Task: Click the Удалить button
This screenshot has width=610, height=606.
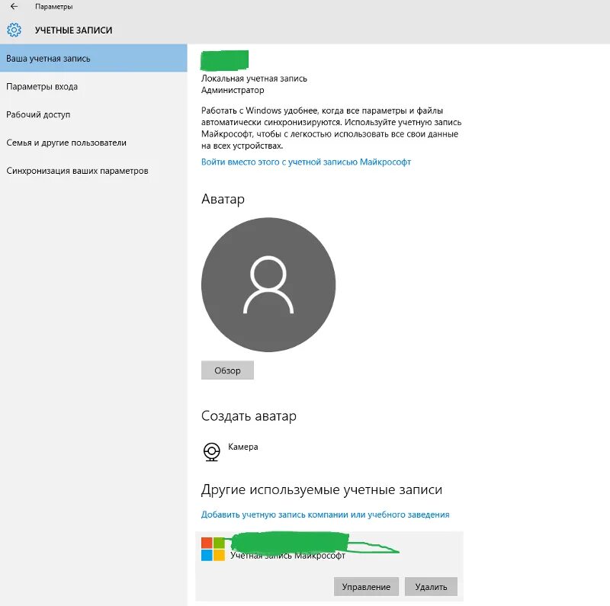Action: (431, 586)
